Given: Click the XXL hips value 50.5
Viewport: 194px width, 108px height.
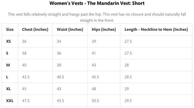Looking at the screenshot, I should tap(95, 101).
